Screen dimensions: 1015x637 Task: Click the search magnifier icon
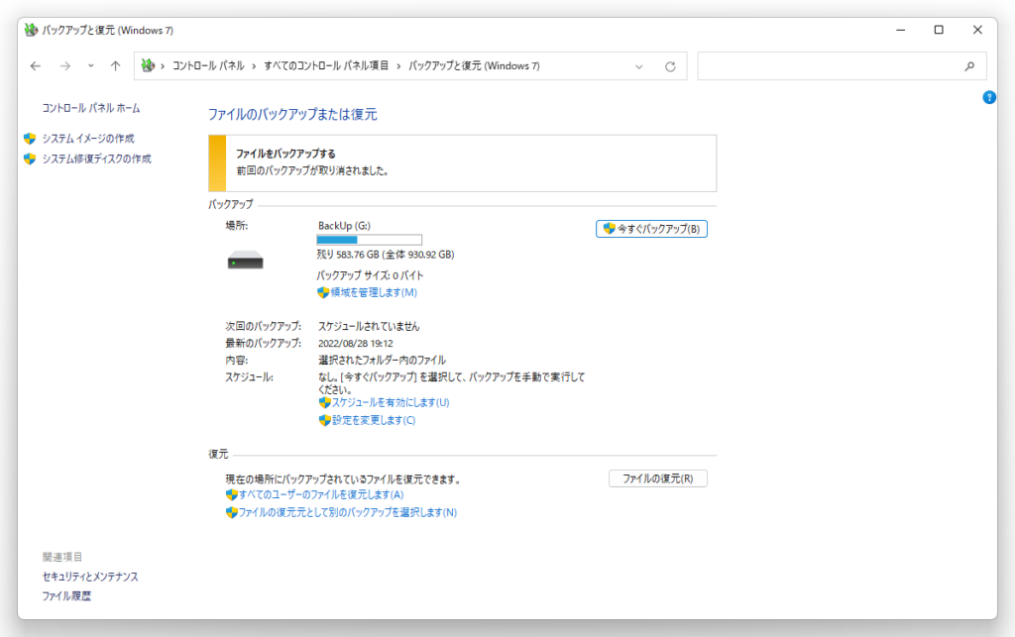point(969,66)
